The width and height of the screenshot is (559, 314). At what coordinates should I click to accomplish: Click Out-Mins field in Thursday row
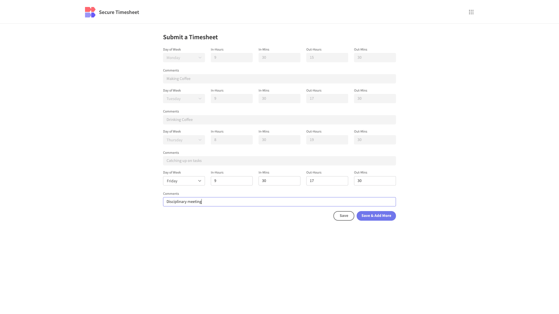(x=375, y=140)
